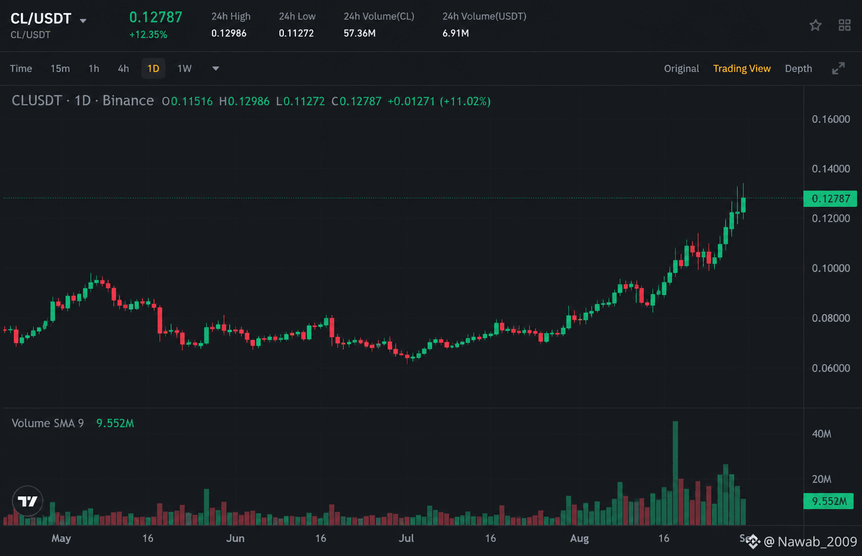Choose the Time chart option
This screenshot has width=862, height=556.
(x=21, y=68)
